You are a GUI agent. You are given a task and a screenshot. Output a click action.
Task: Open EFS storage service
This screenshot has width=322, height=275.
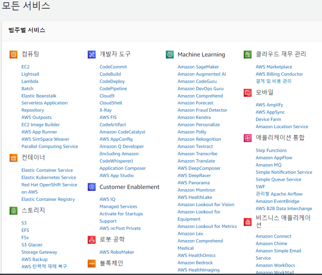point(25,230)
